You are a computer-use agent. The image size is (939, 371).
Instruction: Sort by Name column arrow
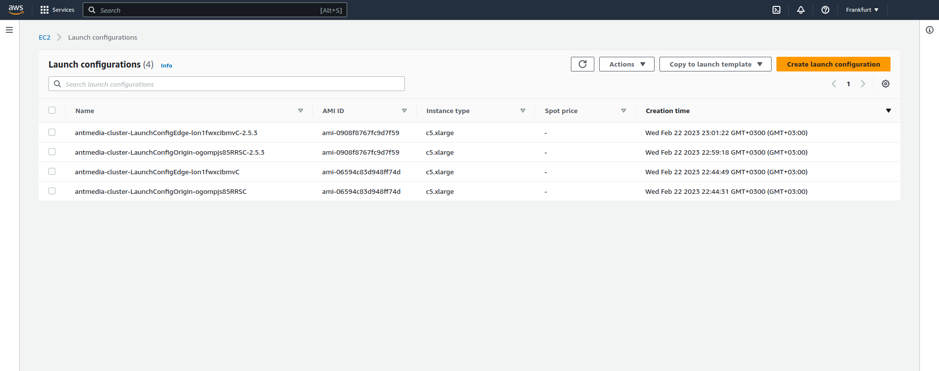click(301, 111)
